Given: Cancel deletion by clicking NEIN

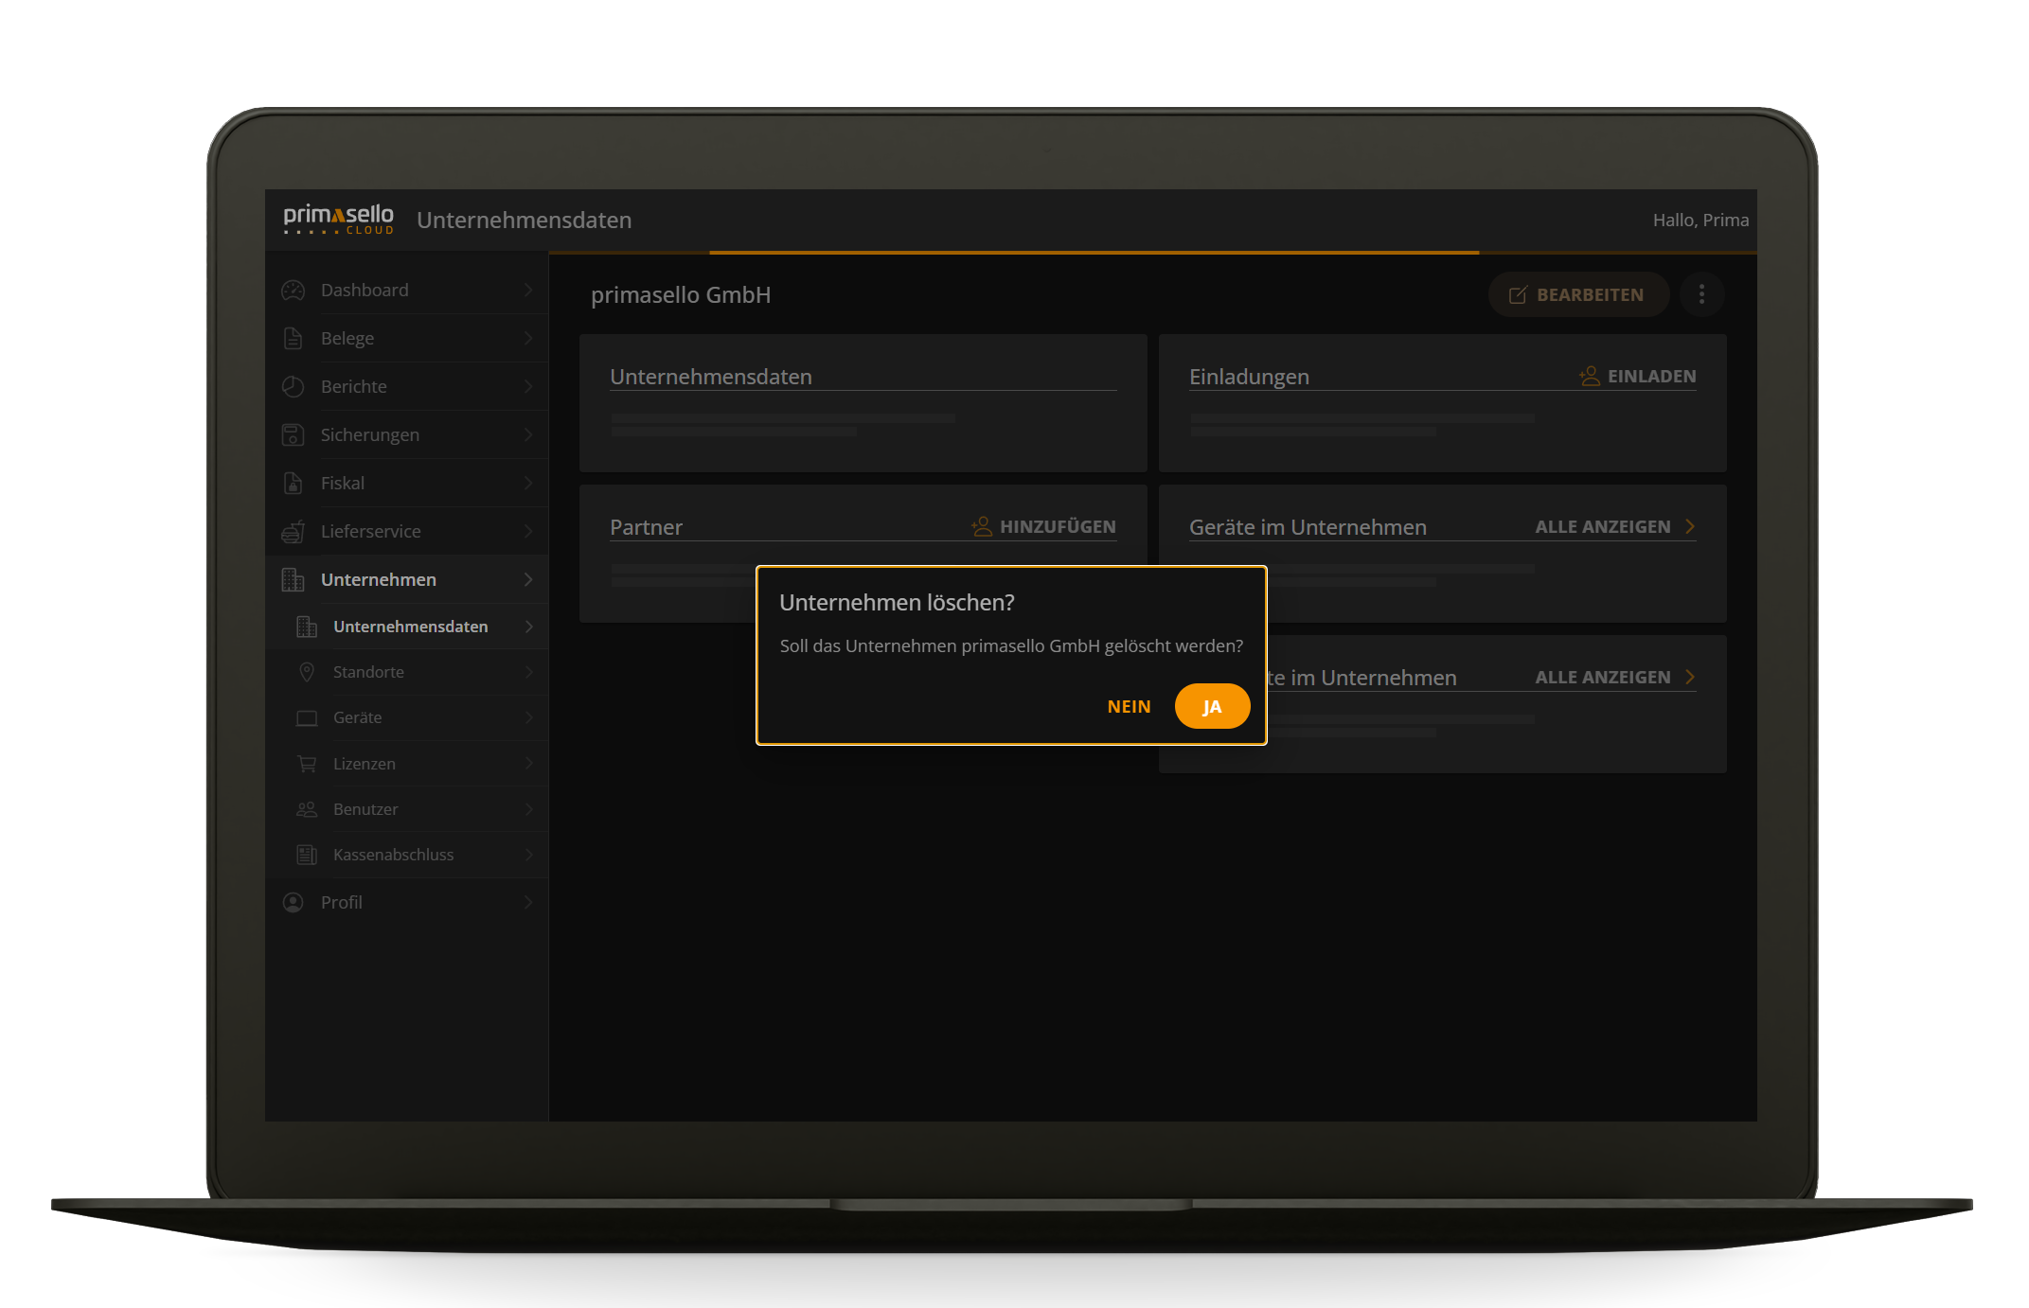Looking at the screenshot, I should coord(1129,707).
